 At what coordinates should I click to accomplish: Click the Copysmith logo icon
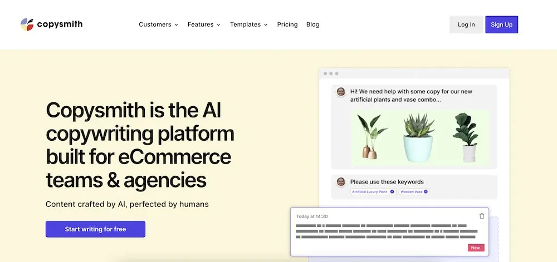coord(27,24)
